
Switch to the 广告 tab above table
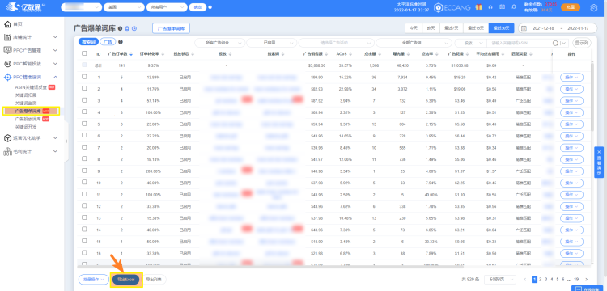click(108, 42)
